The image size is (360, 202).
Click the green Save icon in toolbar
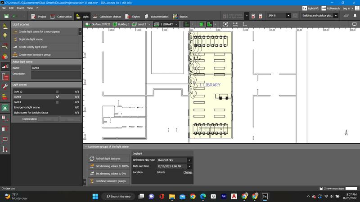6,16
